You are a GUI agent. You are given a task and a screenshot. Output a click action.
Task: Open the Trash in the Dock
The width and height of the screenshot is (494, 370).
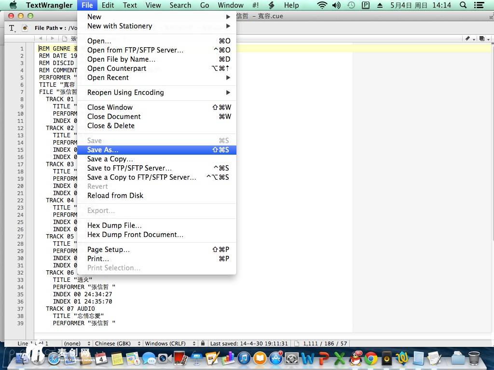[474, 358]
